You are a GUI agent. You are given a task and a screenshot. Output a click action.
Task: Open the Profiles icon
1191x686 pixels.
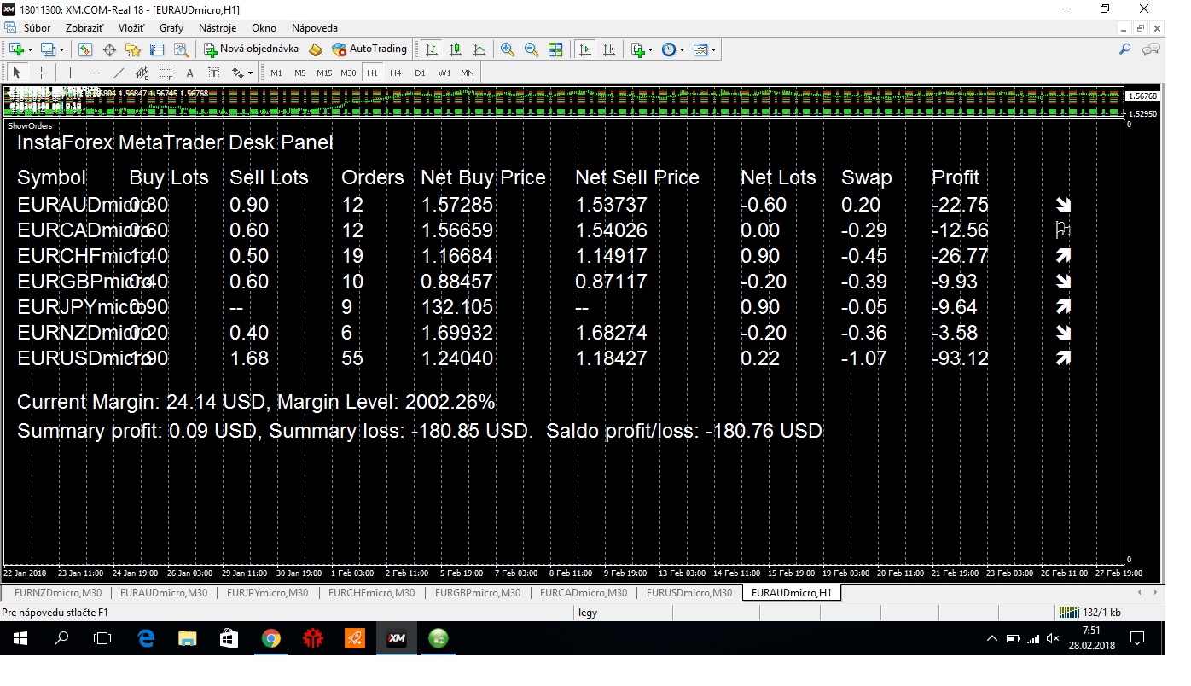point(49,49)
